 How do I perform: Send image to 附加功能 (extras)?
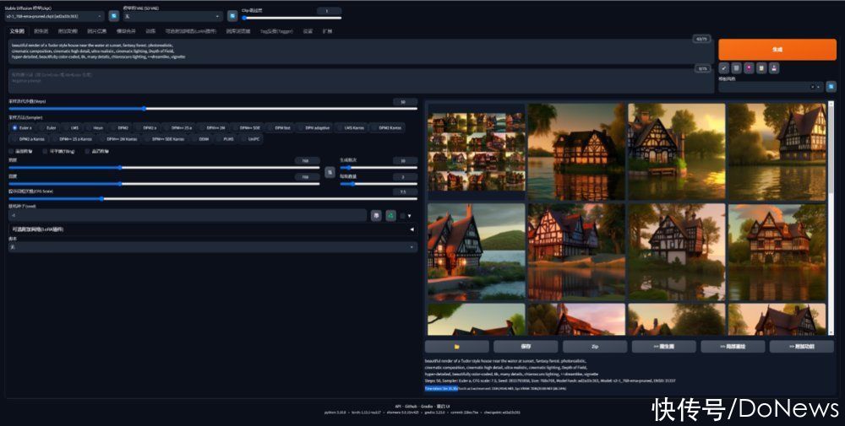[x=801, y=347]
